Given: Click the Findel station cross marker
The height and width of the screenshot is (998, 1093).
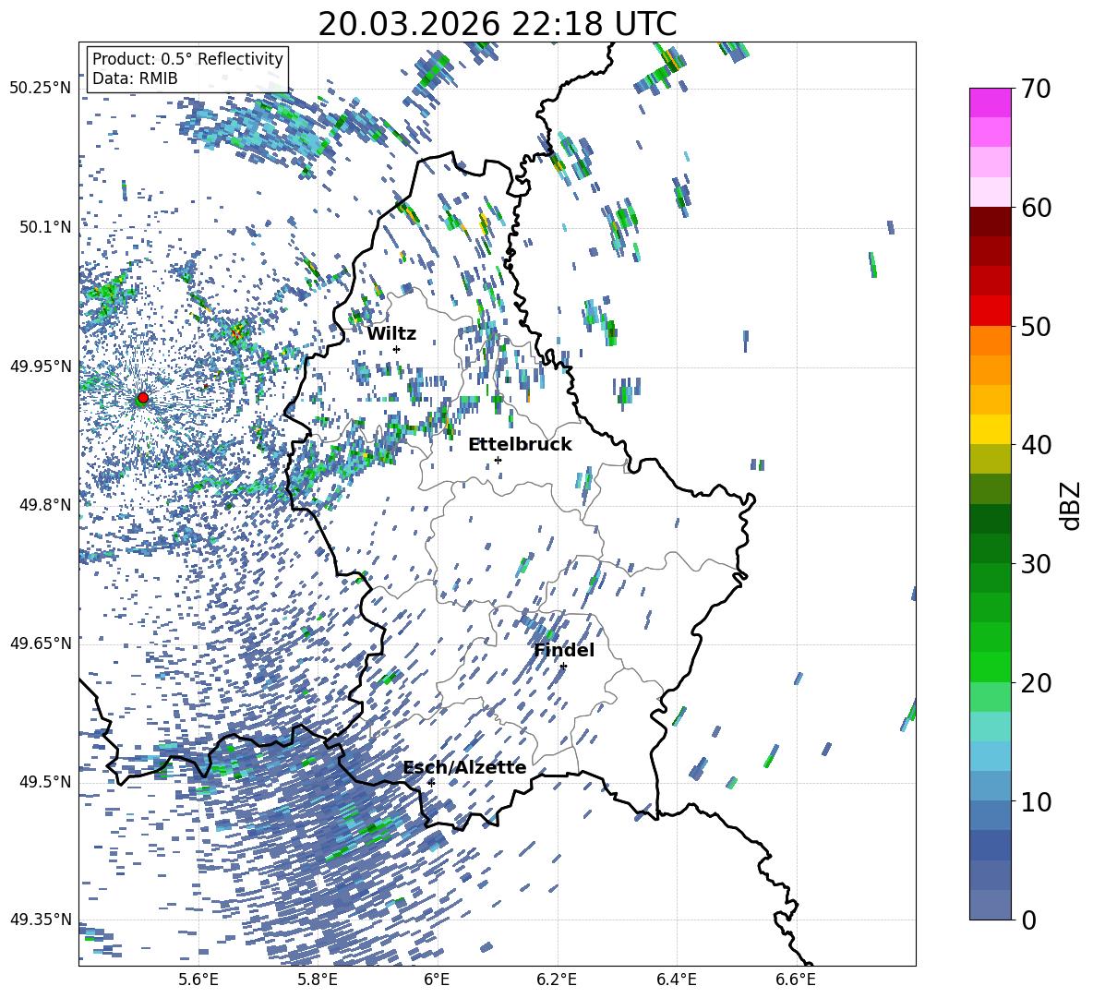Looking at the screenshot, I should (563, 666).
